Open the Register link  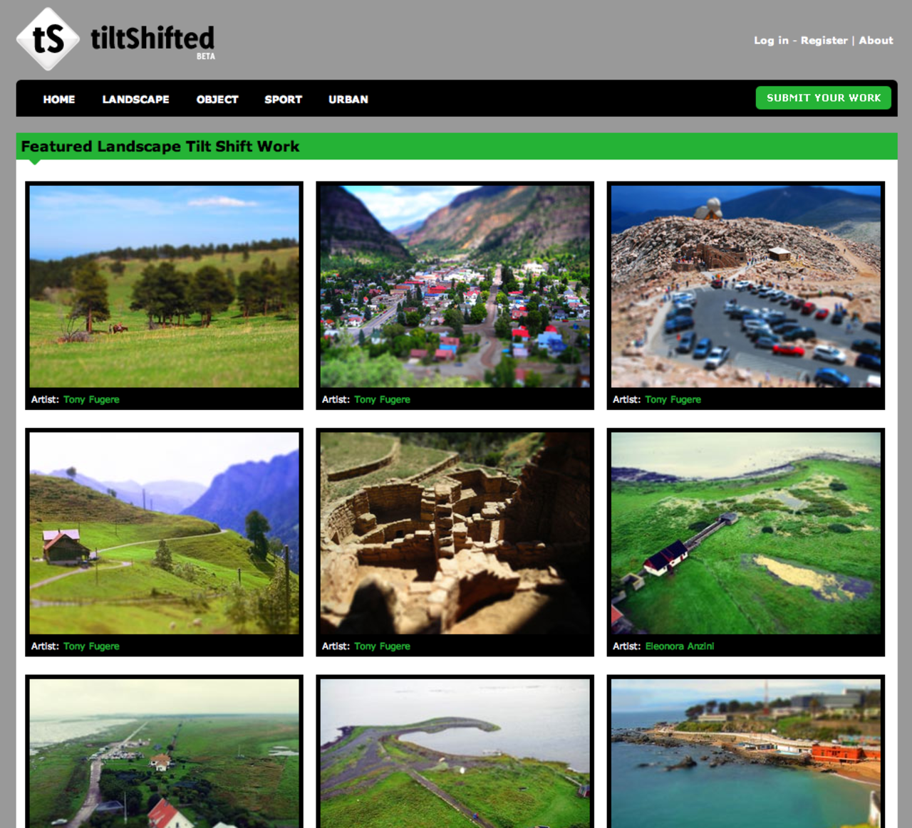(x=824, y=41)
